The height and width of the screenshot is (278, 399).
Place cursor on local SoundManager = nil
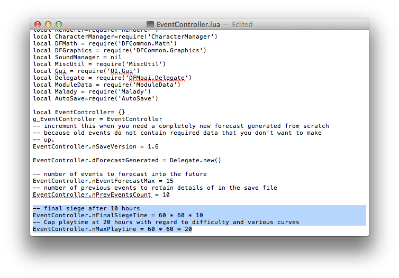pos(77,57)
